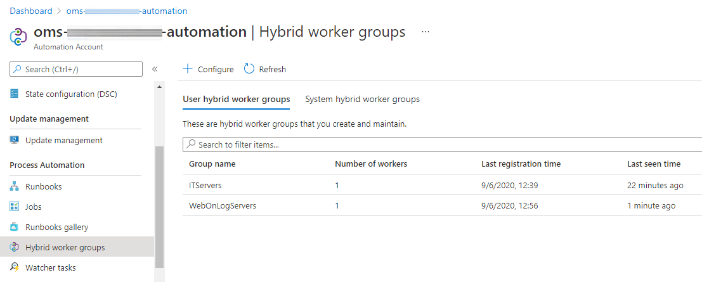Click the circular Refresh arrow icon
702x282 pixels.
(249, 69)
